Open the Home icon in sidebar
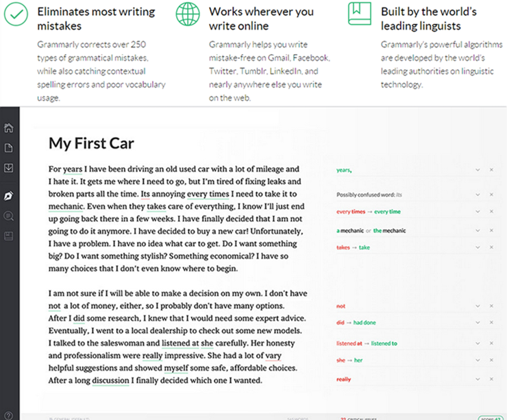The height and width of the screenshot is (420, 507). pos(9,127)
